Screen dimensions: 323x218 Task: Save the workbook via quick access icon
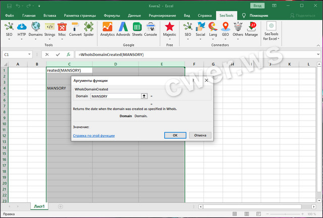[x=9, y=6]
